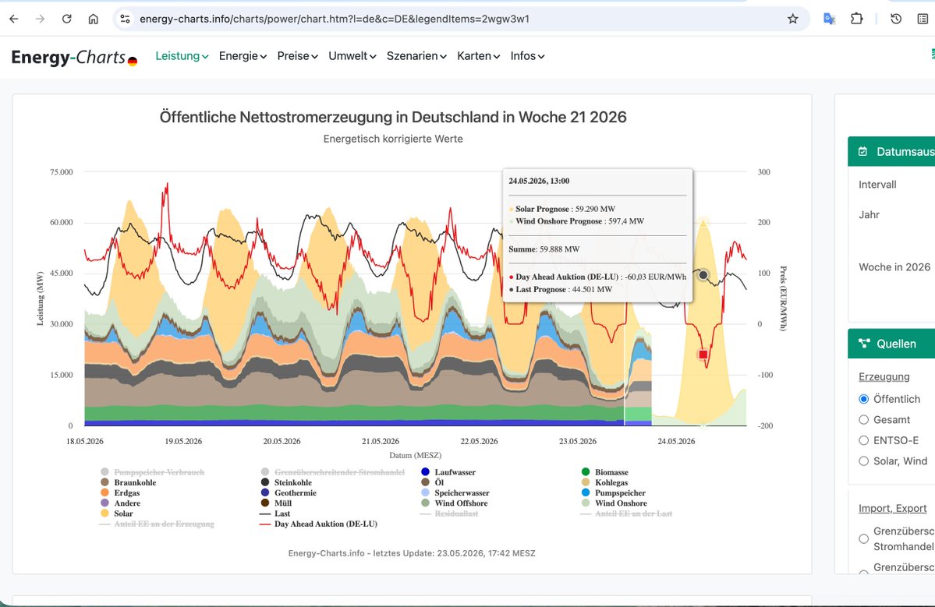Bookmark this page with the star icon
Viewport: 935px width, 607px height.
point(792,19)
